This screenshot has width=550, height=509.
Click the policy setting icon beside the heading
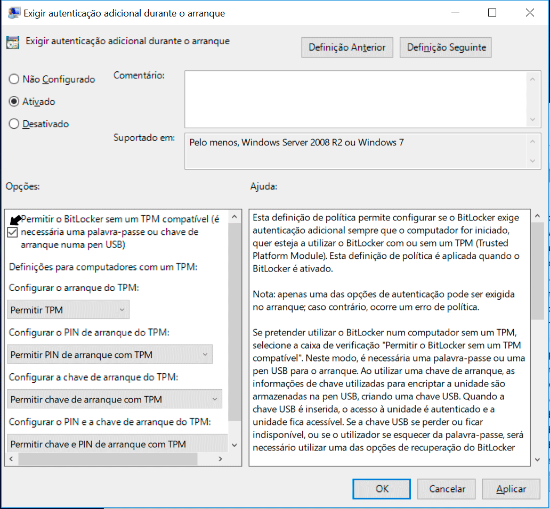tap(13, 43)
